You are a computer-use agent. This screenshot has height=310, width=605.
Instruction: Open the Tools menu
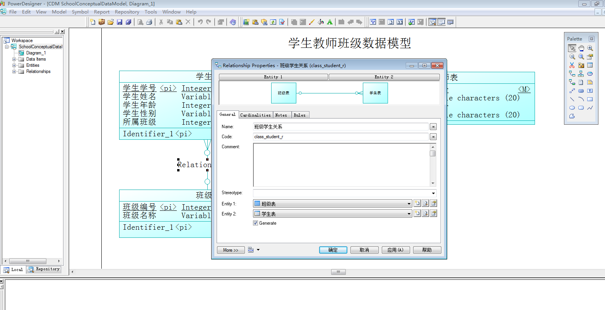[x=151, y=12]
